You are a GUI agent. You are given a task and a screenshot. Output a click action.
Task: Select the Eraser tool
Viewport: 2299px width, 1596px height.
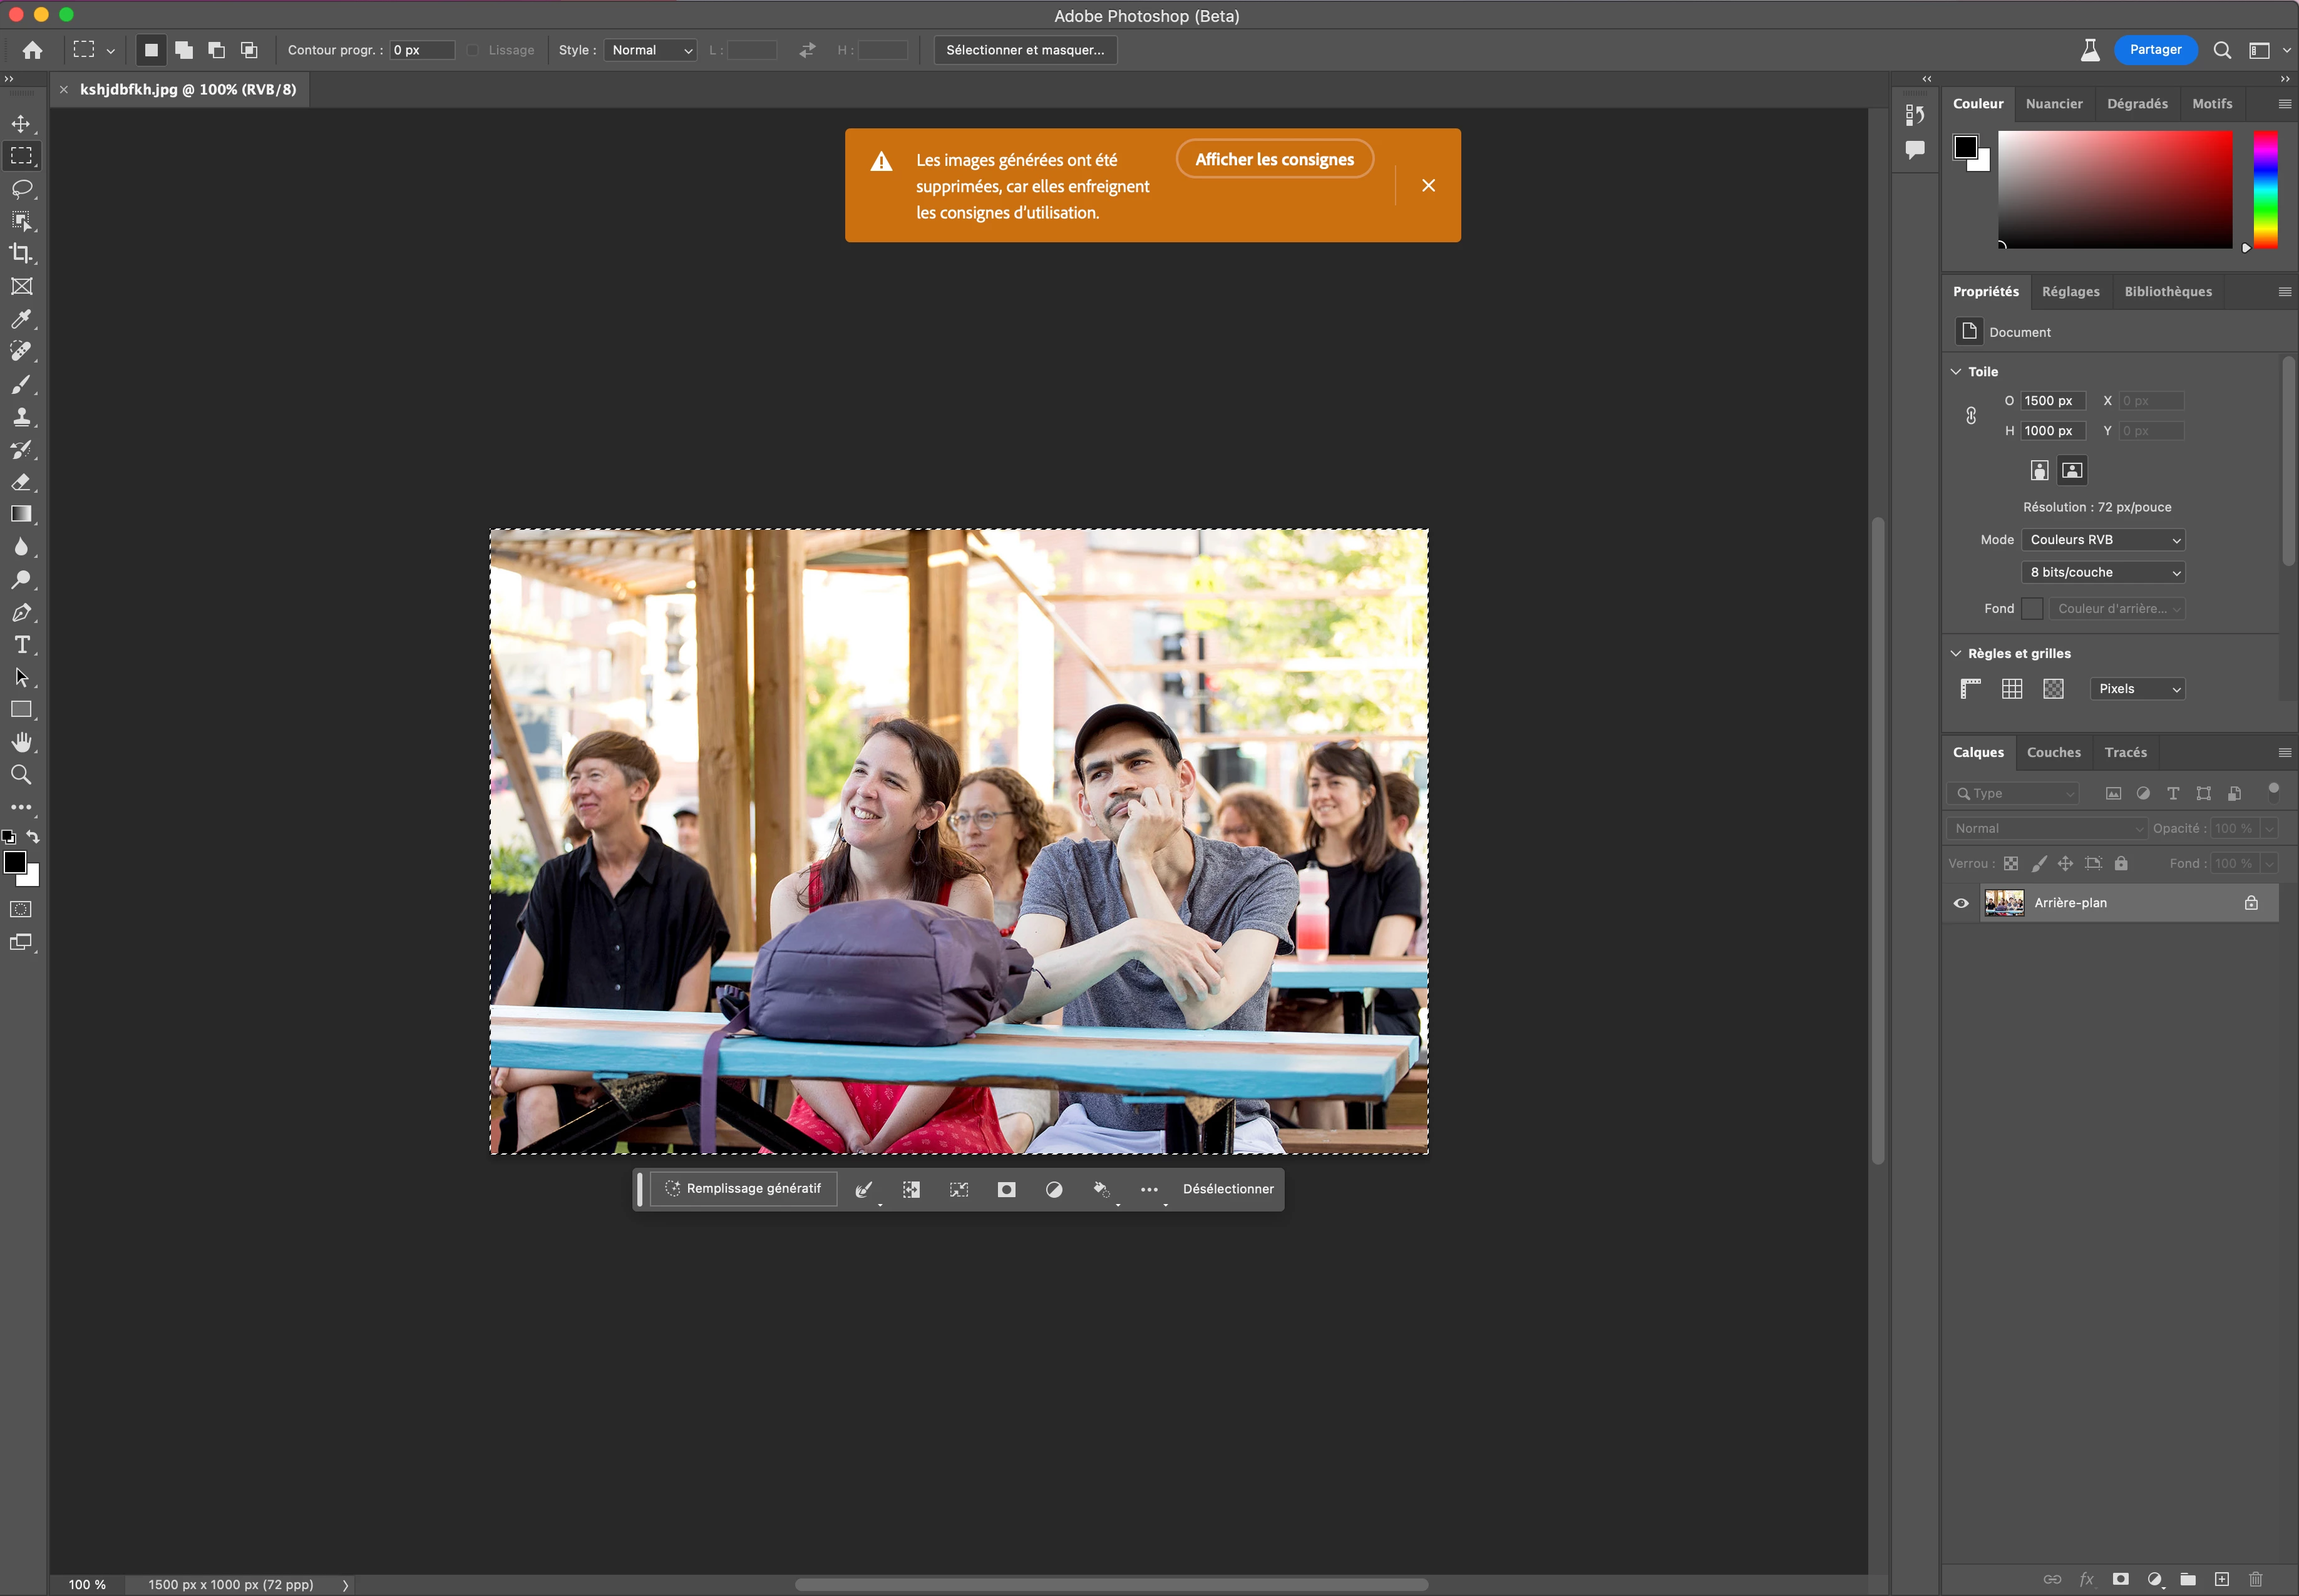[x=21, y=482]
